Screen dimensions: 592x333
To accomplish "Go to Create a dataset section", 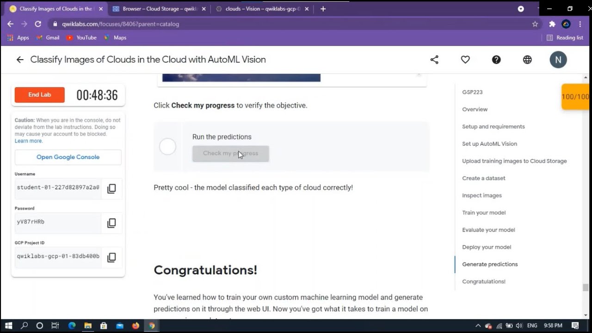I will coord(483,178).
